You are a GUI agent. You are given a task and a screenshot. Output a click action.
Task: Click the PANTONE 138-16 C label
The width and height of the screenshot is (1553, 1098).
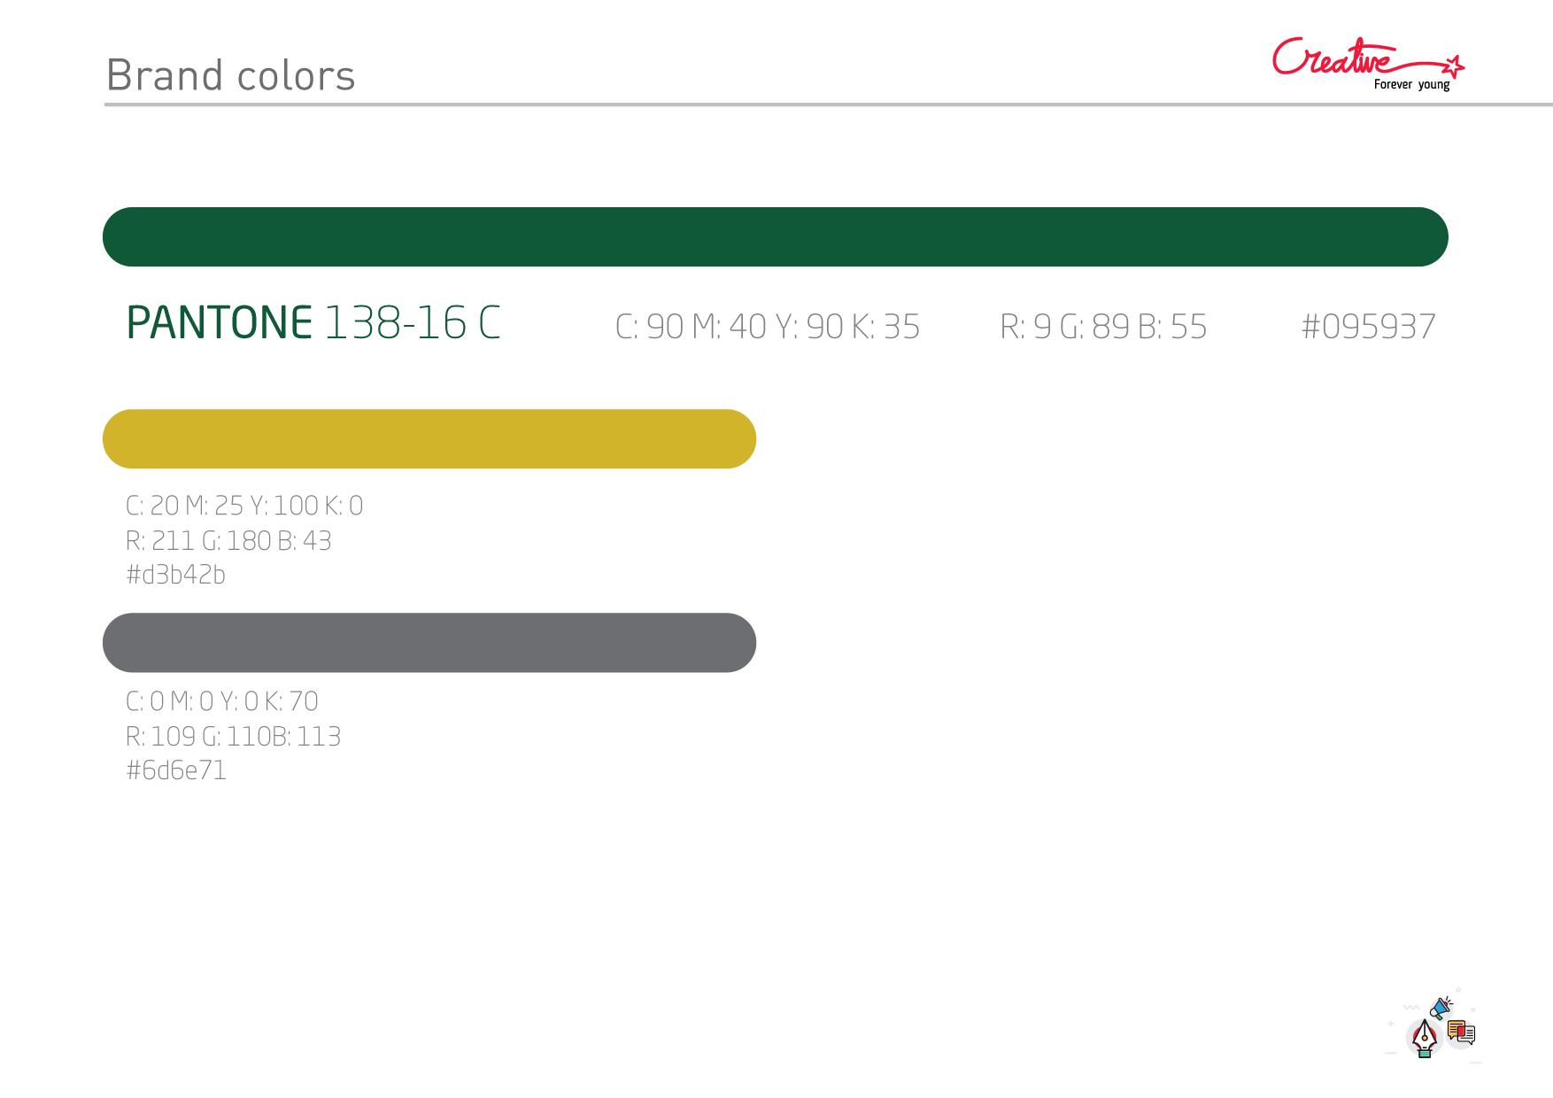(313, 322)
